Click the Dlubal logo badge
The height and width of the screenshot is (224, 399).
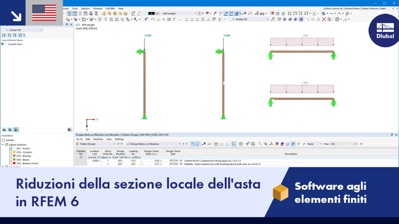385,30
